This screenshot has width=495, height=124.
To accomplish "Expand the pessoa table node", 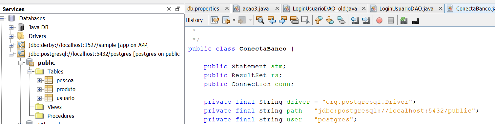I will pyautogui.click(x=39, y=80).
